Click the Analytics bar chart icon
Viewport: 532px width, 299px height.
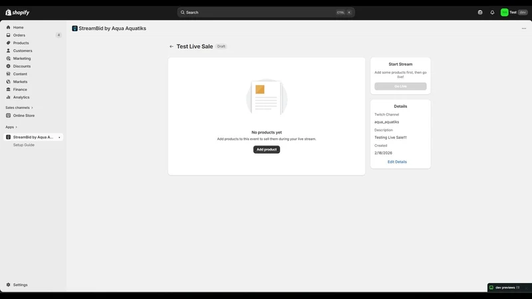point(8,98)
